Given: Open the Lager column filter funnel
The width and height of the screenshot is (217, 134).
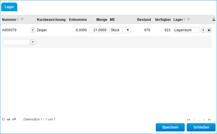Looking at the screenshot, I should (189, 19).
